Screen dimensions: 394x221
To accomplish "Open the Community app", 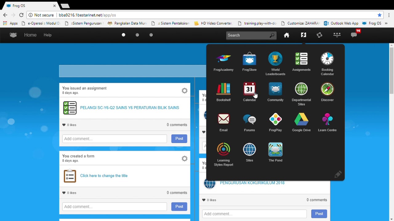I will click(275, 92).
